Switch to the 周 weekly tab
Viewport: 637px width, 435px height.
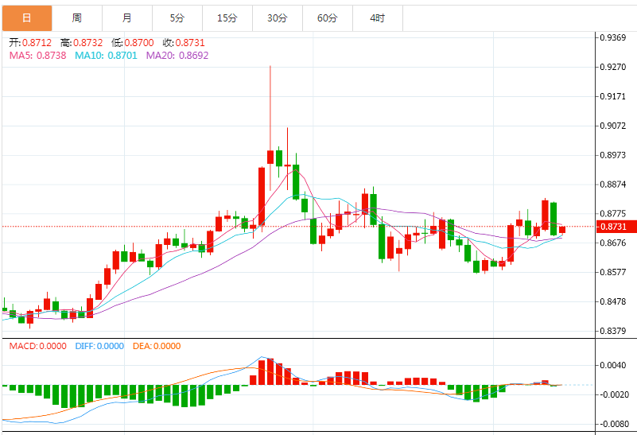tap(77, 18)
